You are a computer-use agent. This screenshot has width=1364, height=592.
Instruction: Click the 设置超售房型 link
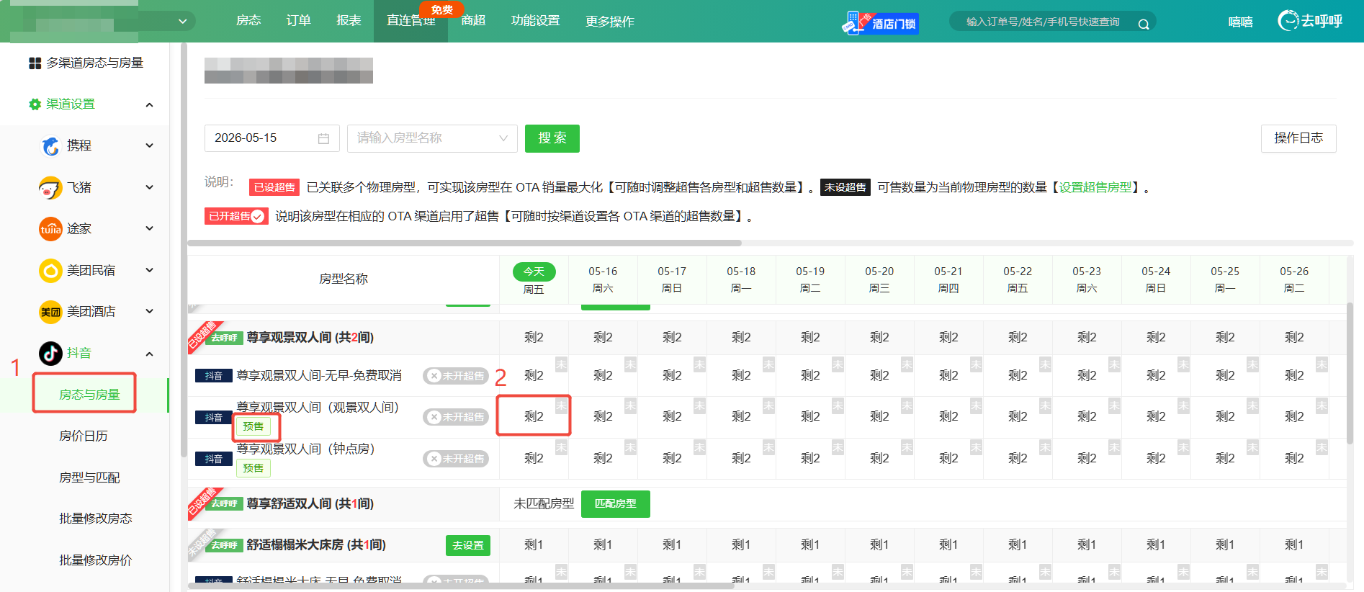[x=1095, y=187]
